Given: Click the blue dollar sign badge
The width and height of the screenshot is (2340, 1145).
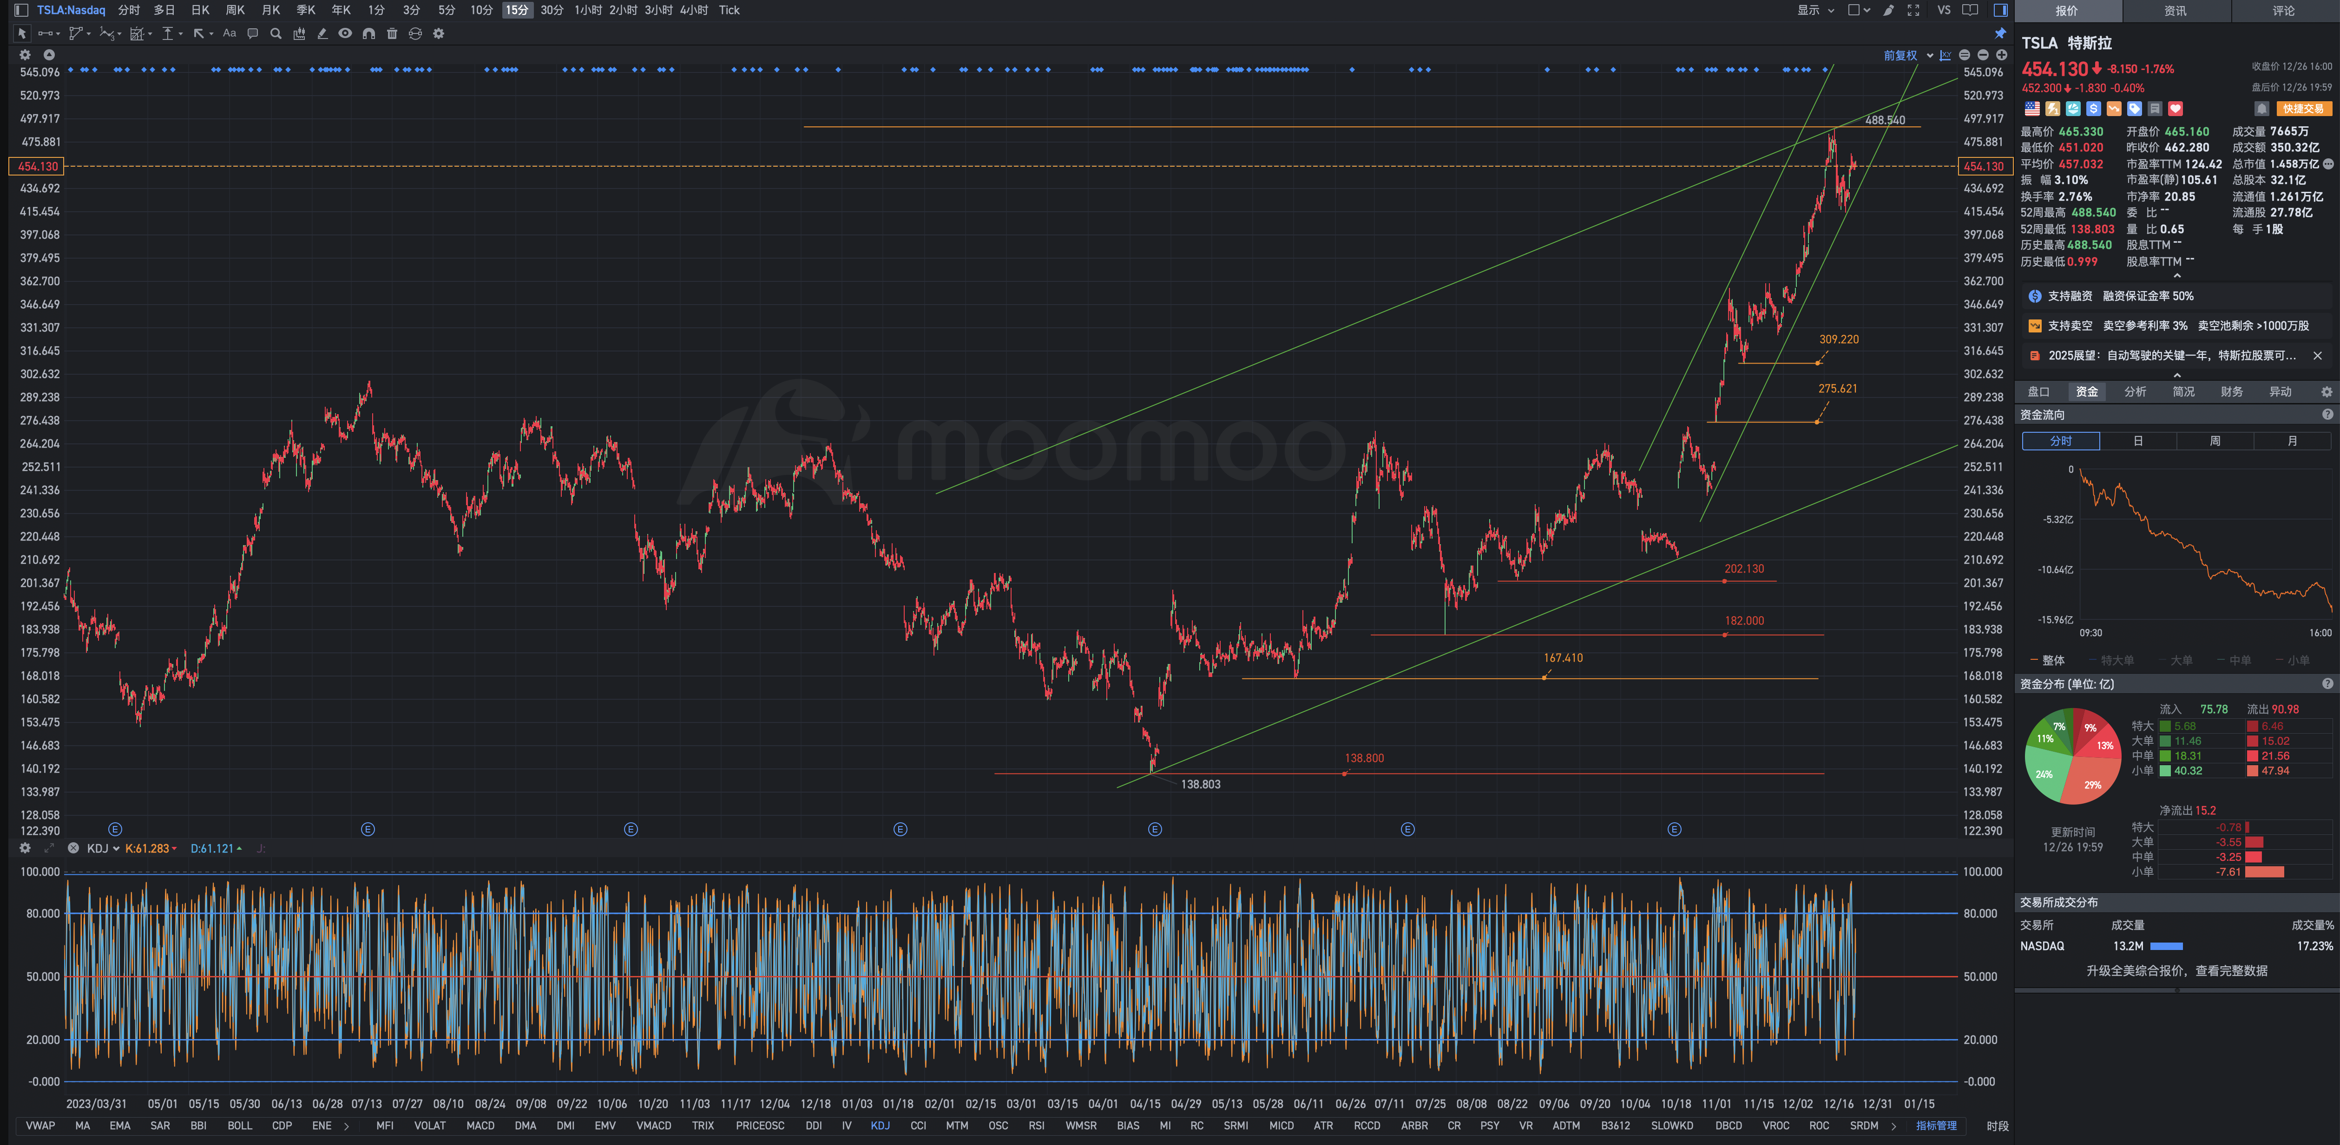Looking at the screenshot, I should pyautogui.click(x=2094, y=109).
